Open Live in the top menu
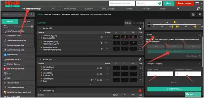 click(x=52, y=9)
